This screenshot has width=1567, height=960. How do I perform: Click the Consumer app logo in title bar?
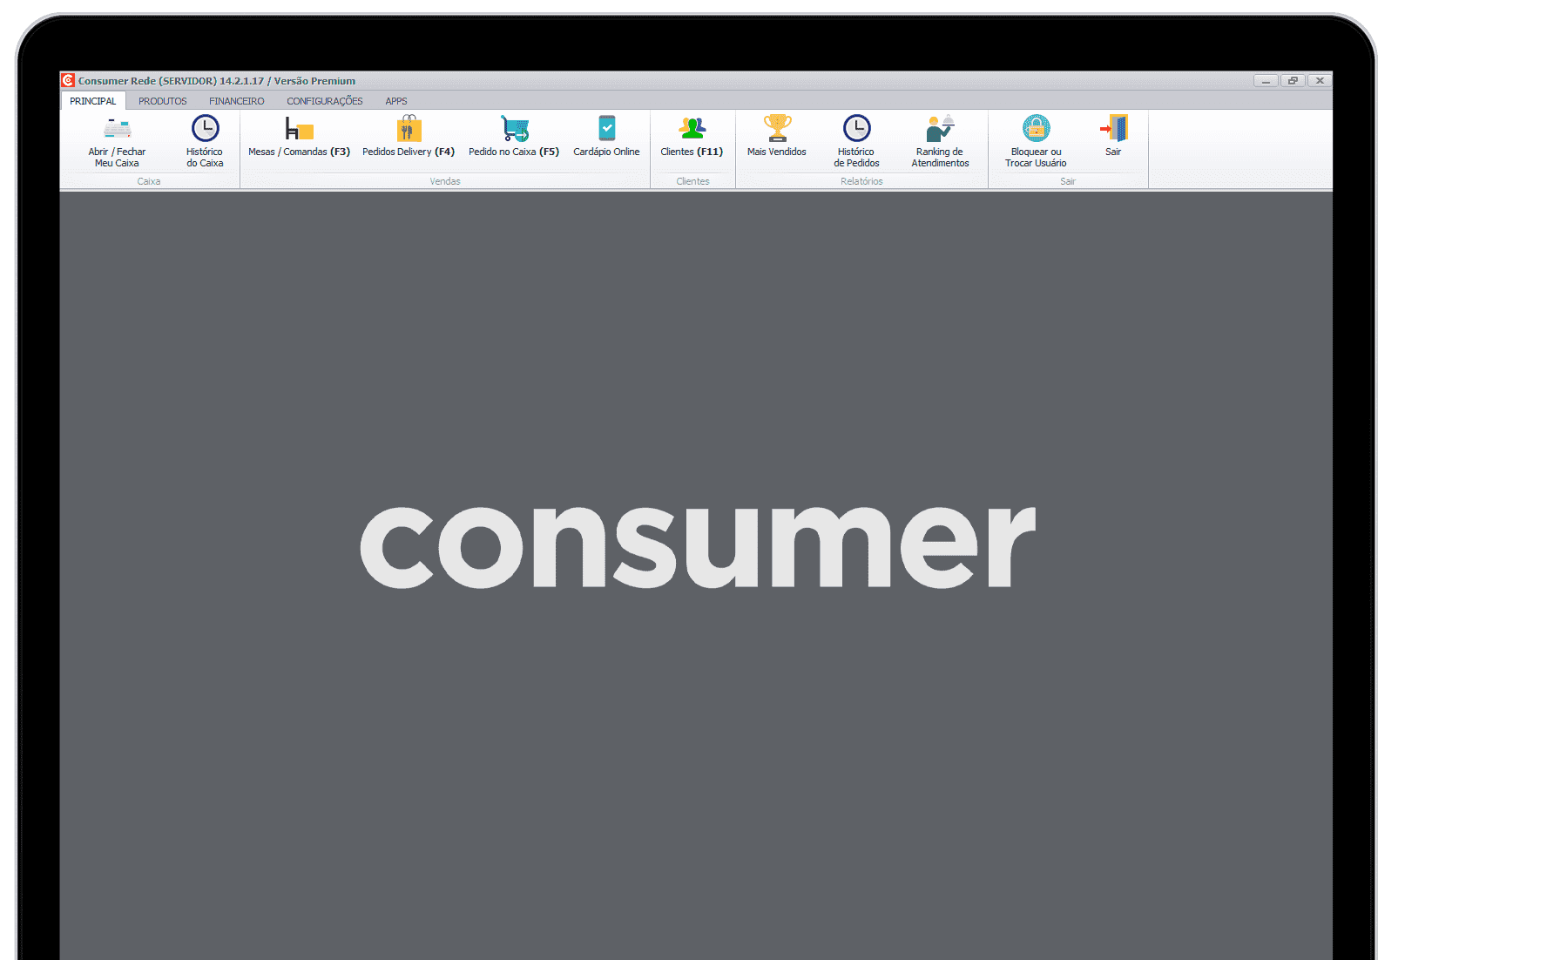(68, 80)
